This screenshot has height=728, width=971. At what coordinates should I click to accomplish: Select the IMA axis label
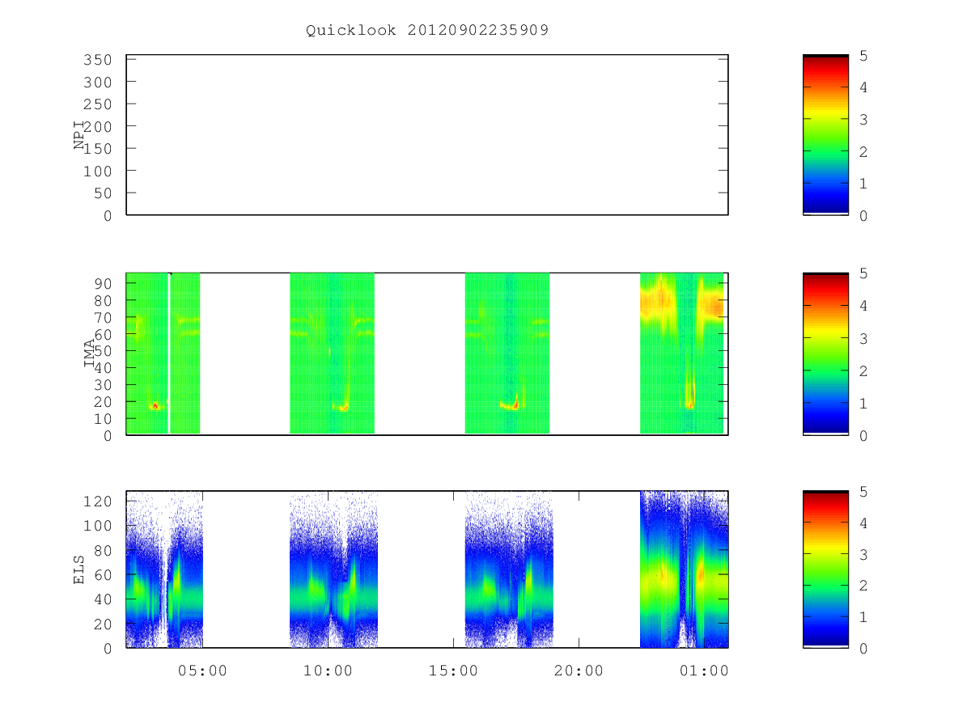point(90,353)
